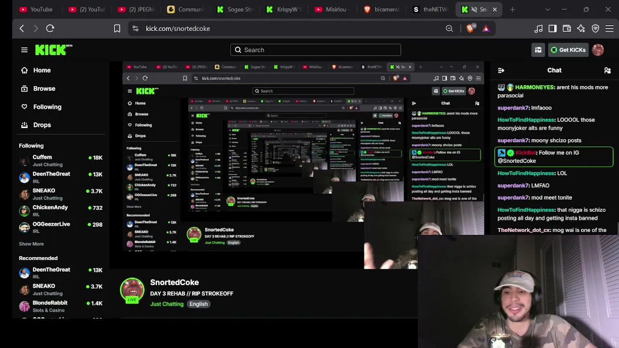Image resolution: width=619 pixels, height=348 pixels.
Task: Switch to the Sogee Str tab
Action: click(x=236, y=9)
